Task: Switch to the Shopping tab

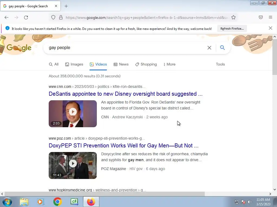Action: point(146,64)
